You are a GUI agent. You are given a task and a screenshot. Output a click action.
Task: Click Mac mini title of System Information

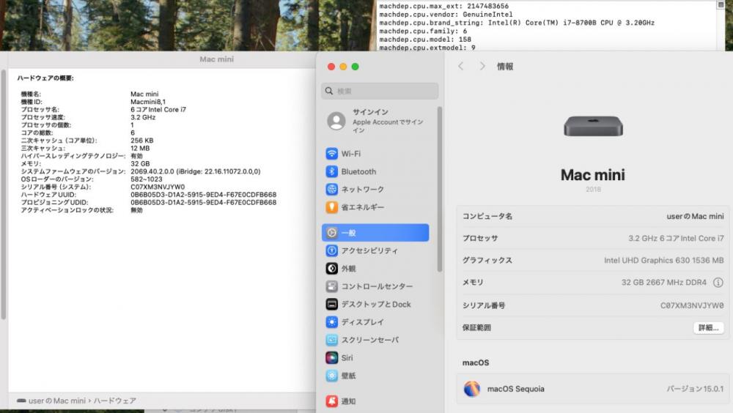pyautogui.click(x=216, y=59)
